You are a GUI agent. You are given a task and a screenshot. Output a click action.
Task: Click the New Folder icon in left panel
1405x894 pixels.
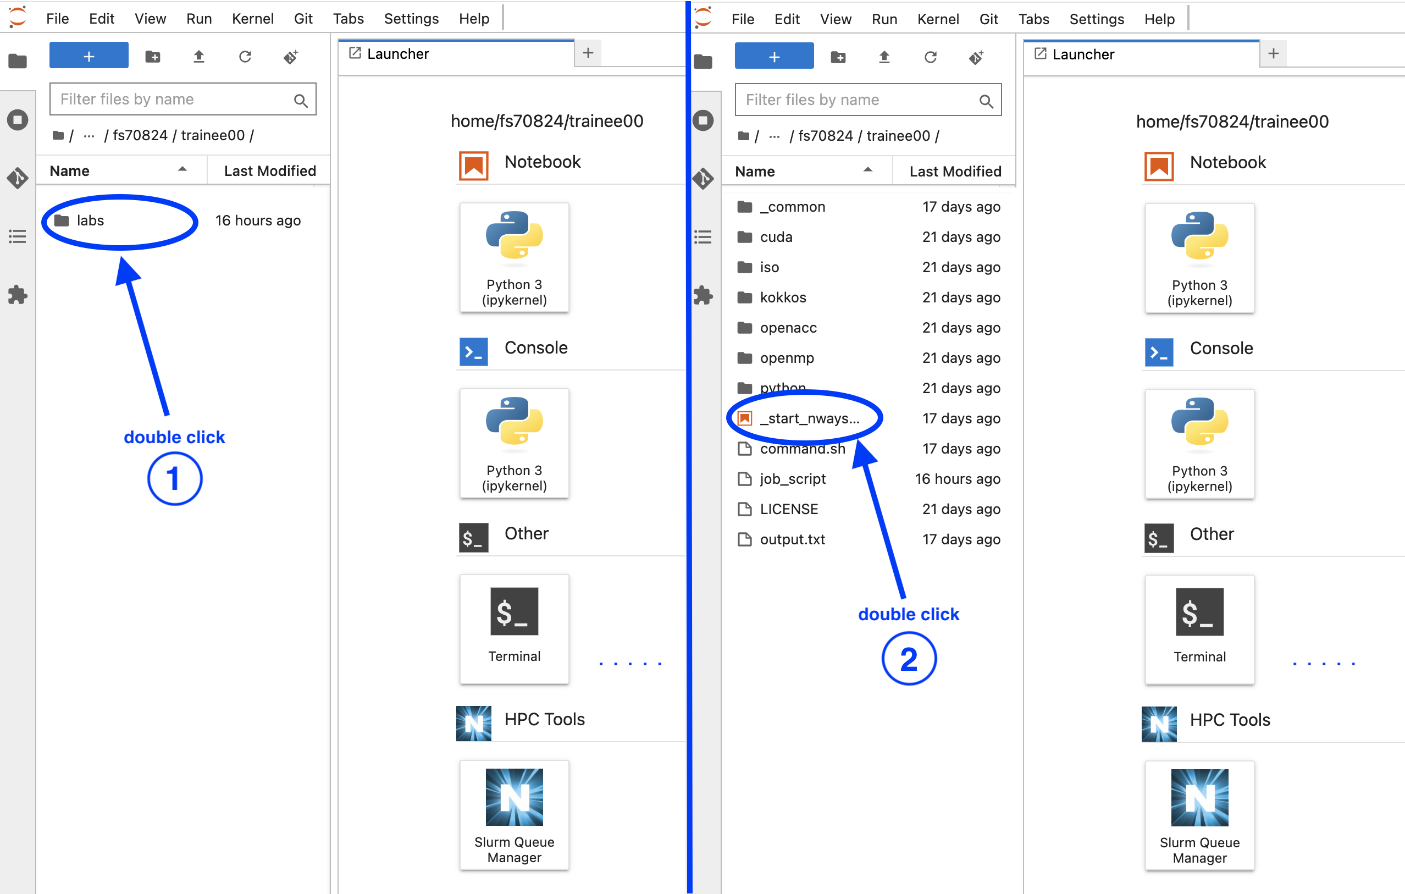click(153, 57)
